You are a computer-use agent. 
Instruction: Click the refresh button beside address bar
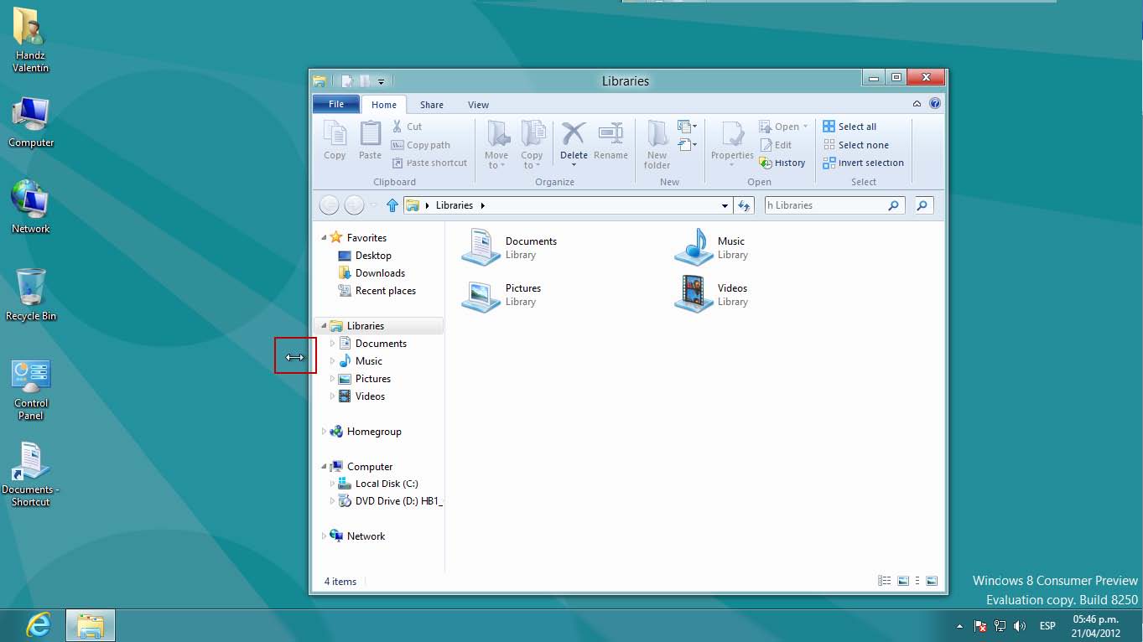(744, 205)
